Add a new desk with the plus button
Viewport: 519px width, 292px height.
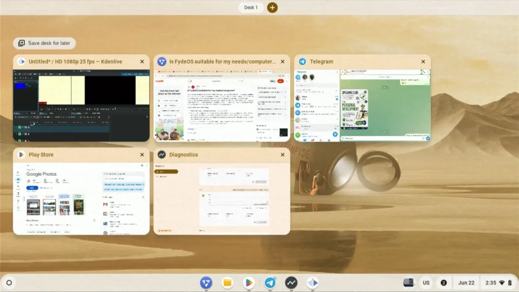272,7
